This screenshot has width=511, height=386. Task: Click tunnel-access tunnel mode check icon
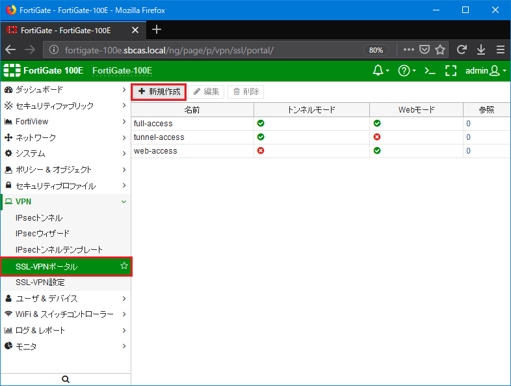click(261, 137)
